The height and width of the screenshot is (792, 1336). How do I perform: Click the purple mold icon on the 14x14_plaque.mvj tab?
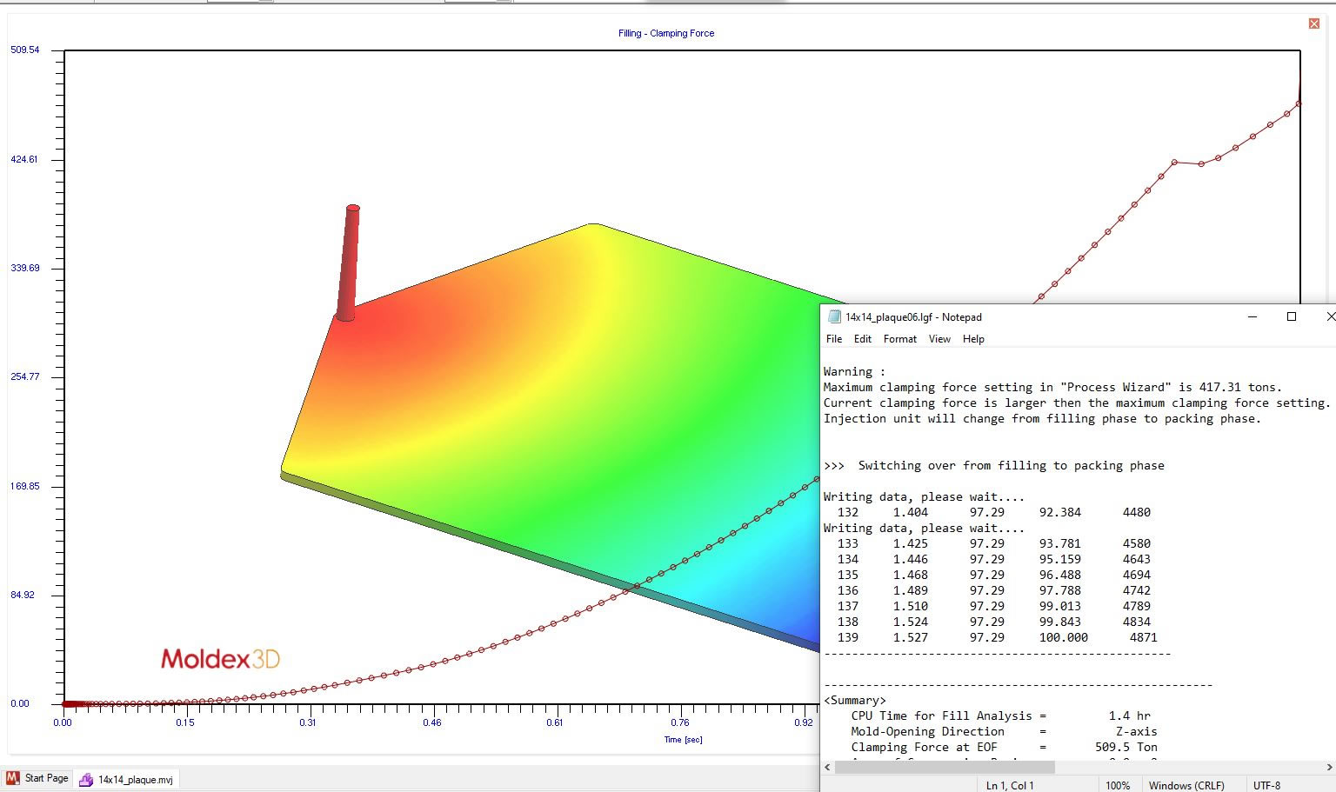point(86,779)
